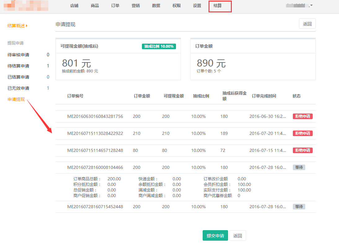Screen dimensions: 339x245
Task: Click 申请提现 sidebar link
Action: [16, 99]
